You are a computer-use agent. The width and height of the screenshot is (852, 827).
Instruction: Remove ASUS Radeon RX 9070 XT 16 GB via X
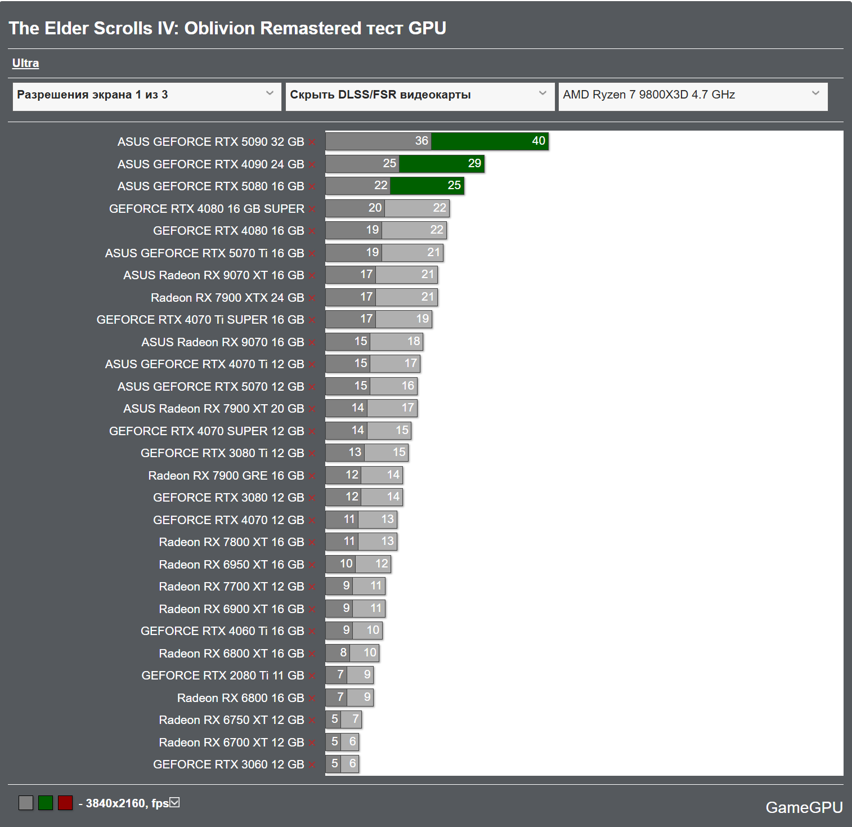(312, 276)
